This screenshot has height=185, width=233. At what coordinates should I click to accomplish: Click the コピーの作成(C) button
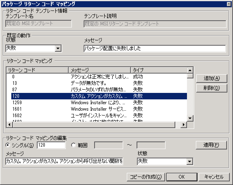[x=146, y=177]
